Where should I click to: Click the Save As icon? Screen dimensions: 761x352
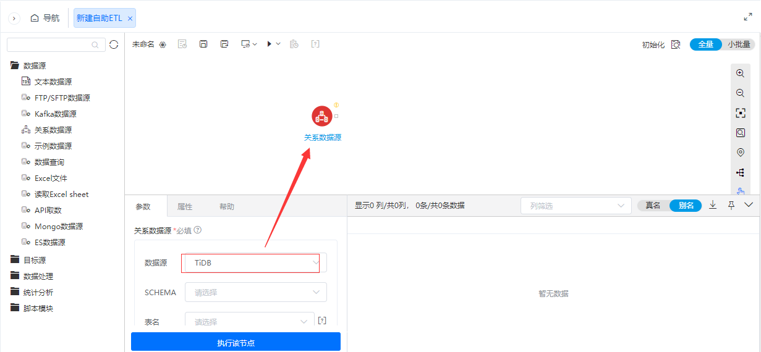coord(224,44)
